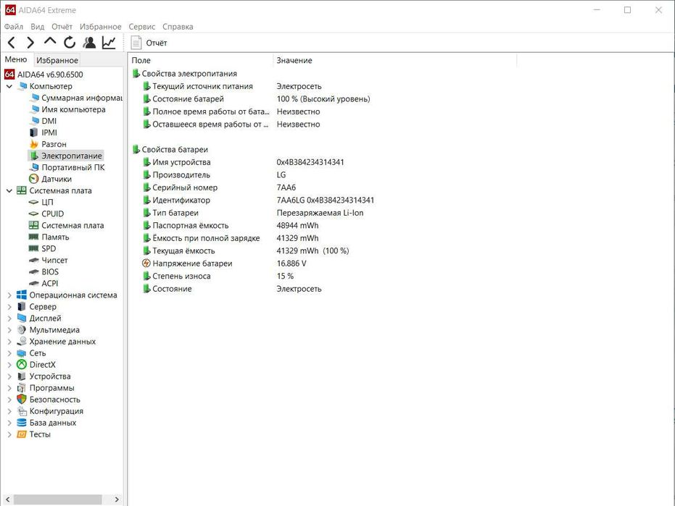Open the Отчёт menu in menu bar
Image resolution: width=675 pixels, height=506 pixels.
coord(62,27)
